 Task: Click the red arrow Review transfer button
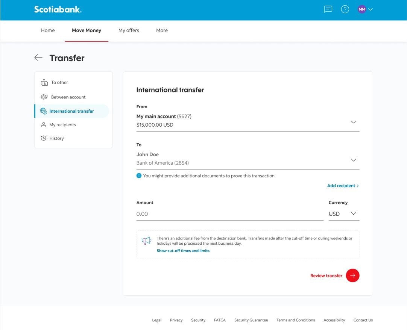point(352,276)
